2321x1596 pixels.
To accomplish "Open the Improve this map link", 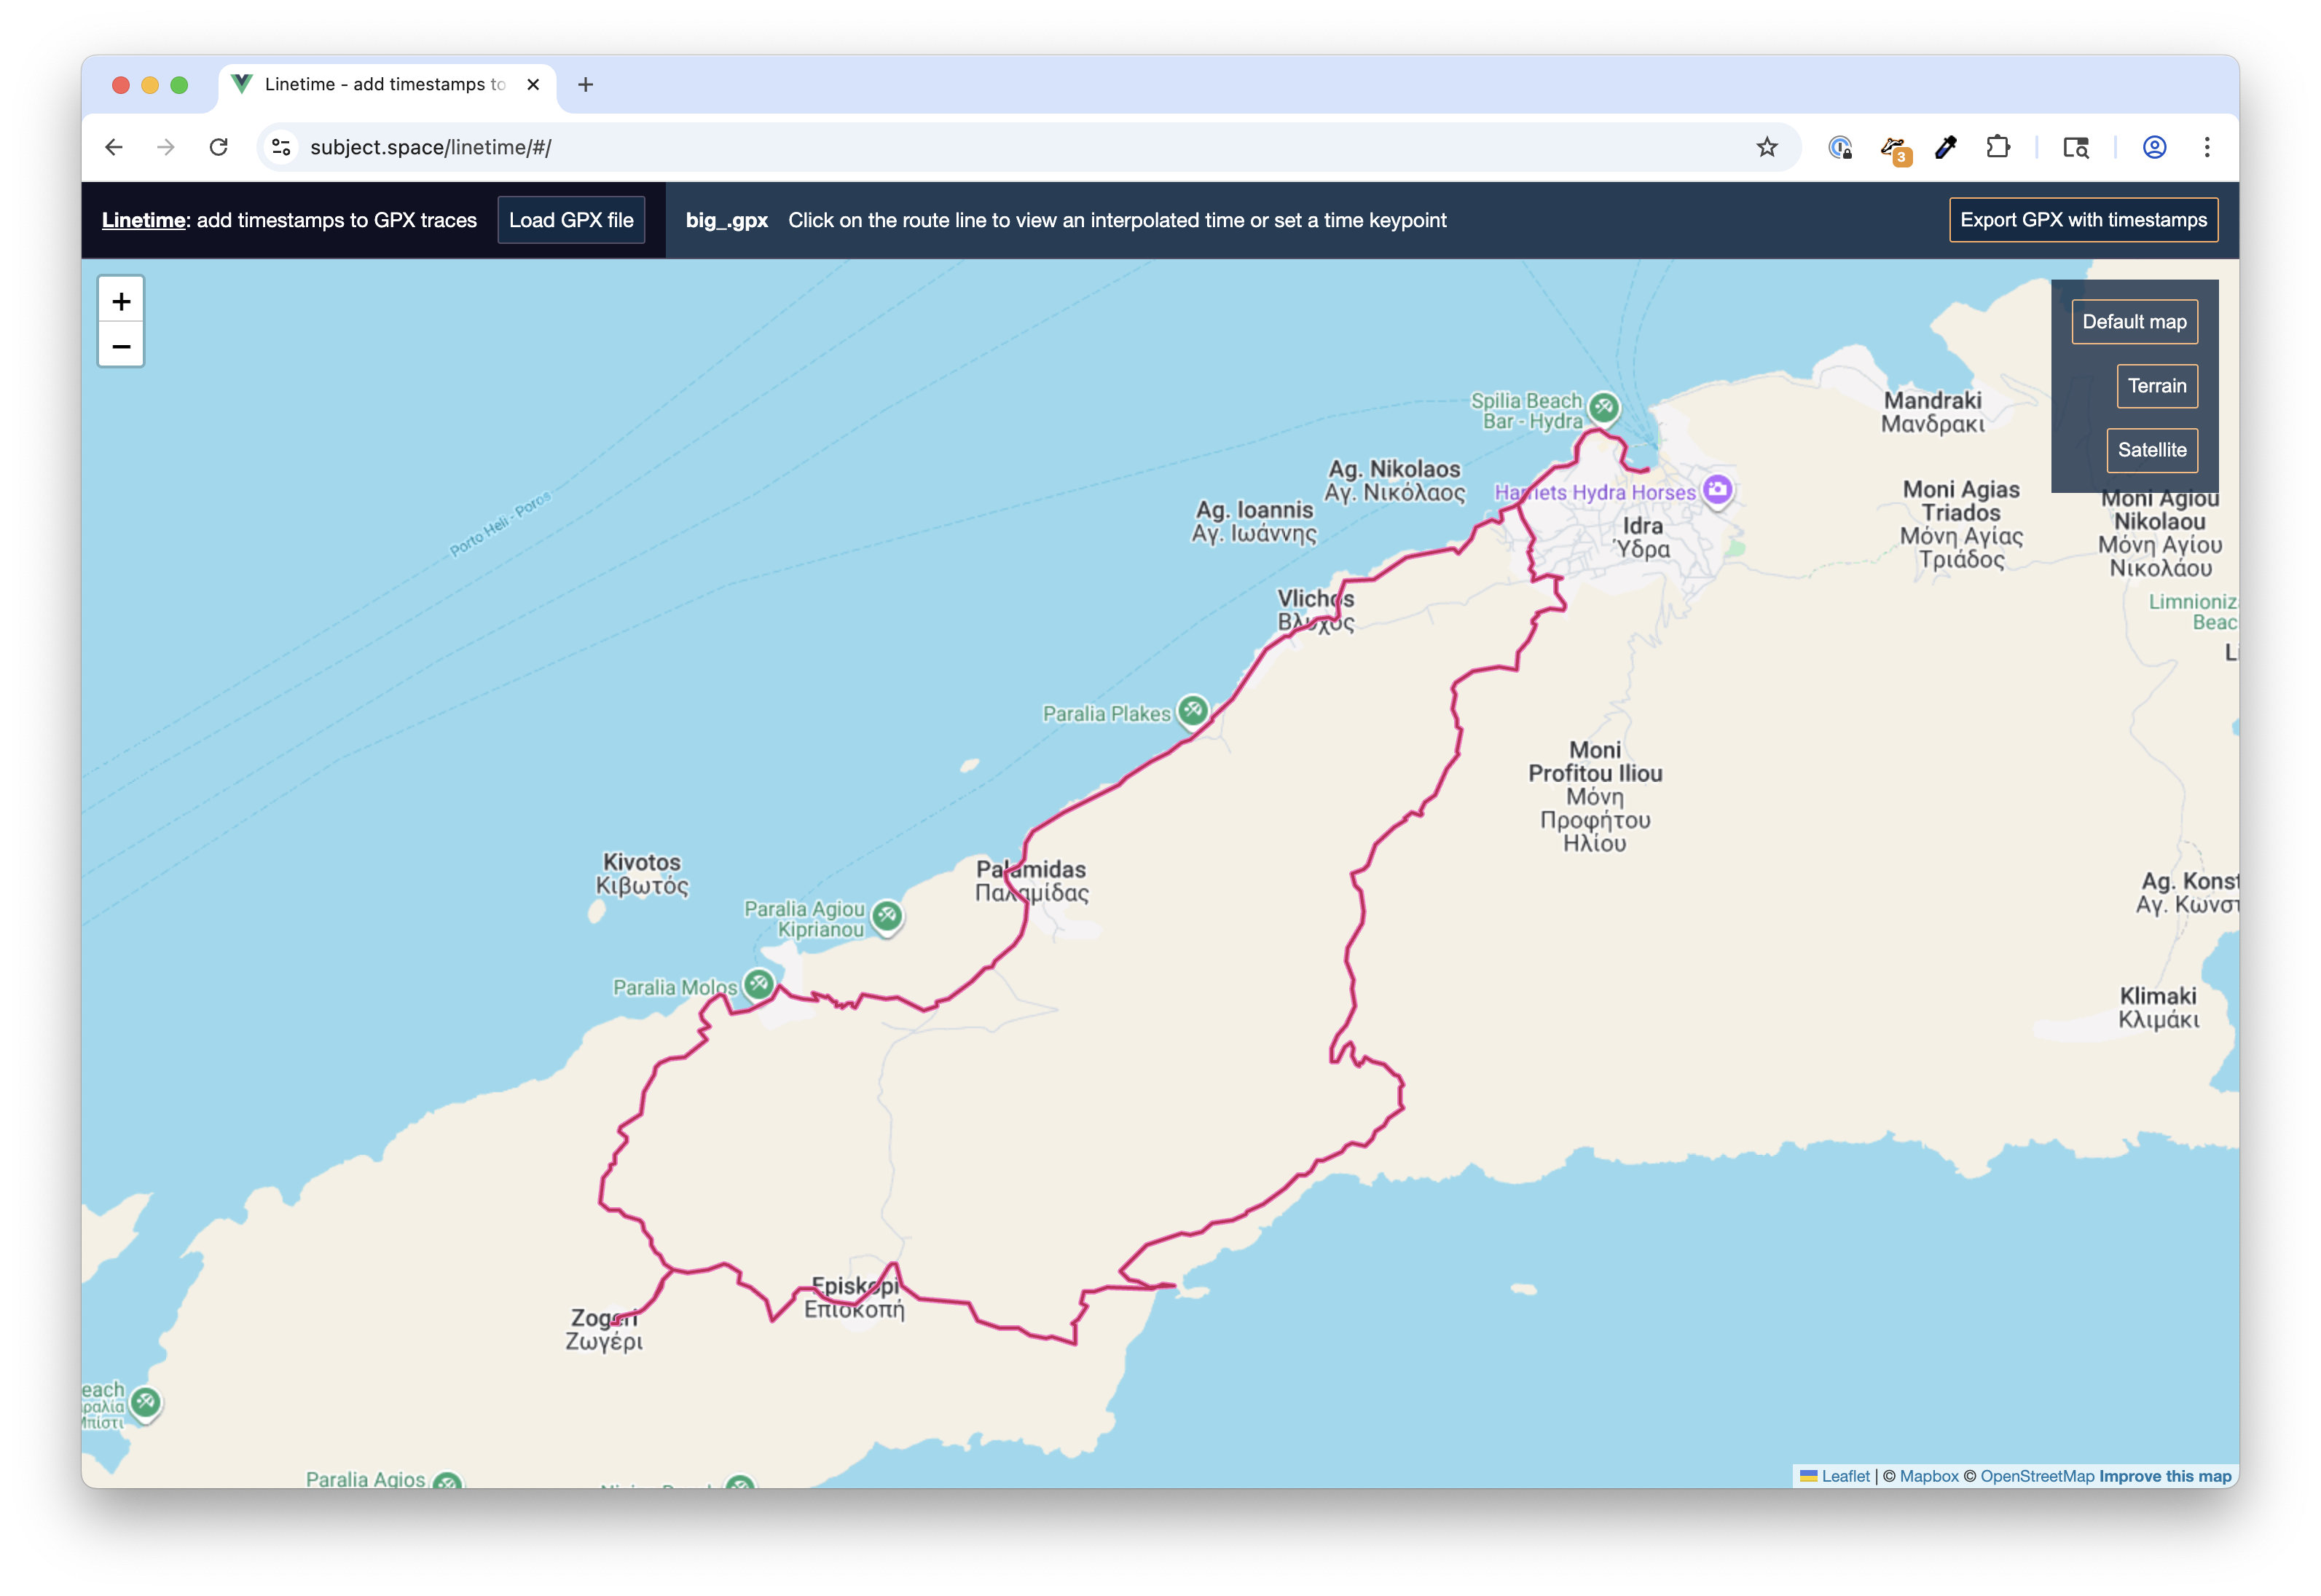I will pyautogui.click(x=2164, y=1476).
